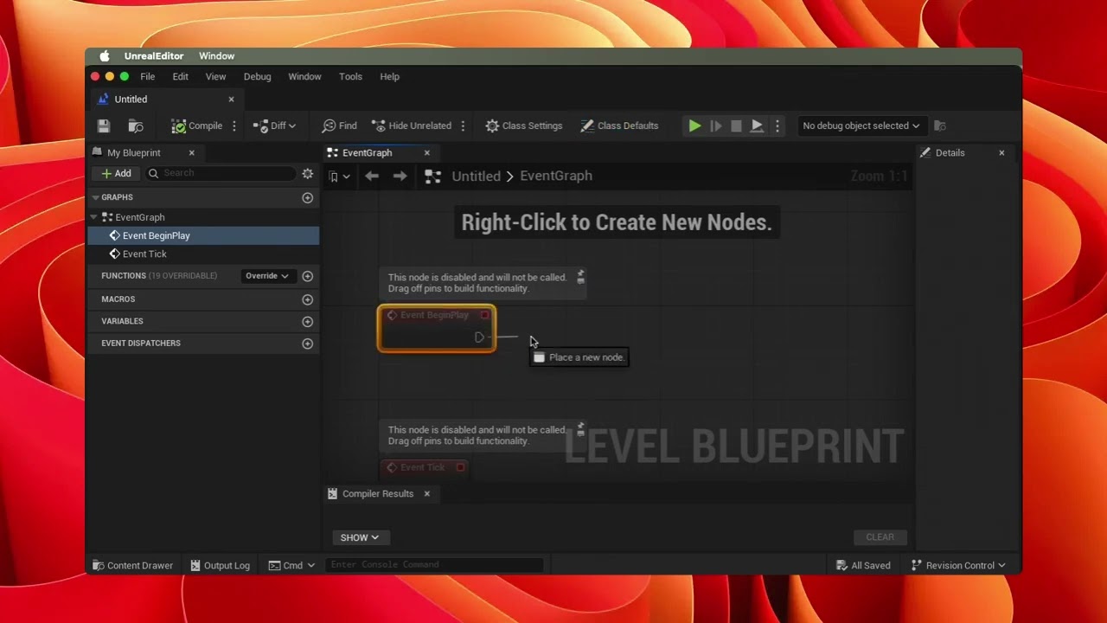This screenshot has height=623, width=1107.
Task: Open play mode options three-dot menu
Action: (777, 126)
